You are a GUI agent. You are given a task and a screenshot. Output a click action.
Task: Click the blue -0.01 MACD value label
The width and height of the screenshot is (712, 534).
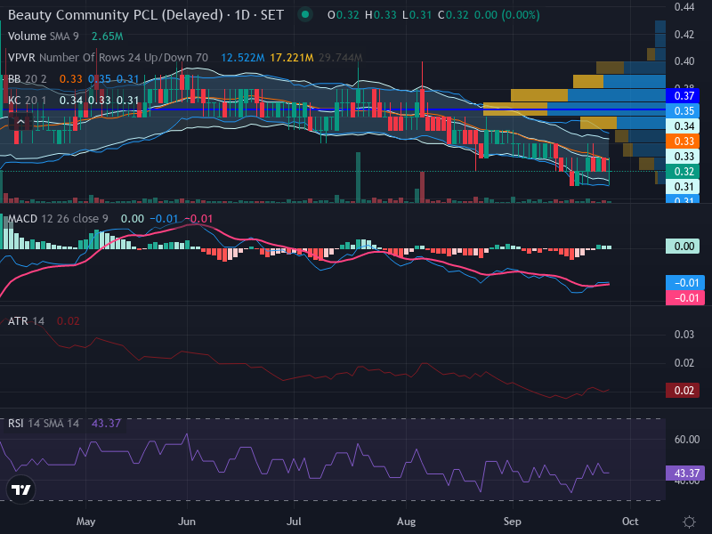[x=685, y=283]
